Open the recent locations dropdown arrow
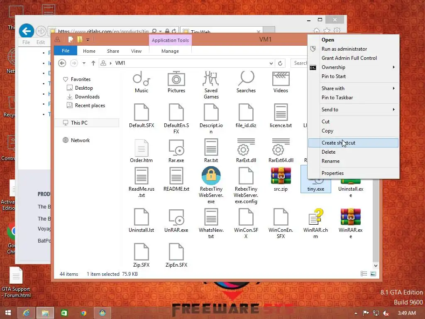 tap(84, 63)
